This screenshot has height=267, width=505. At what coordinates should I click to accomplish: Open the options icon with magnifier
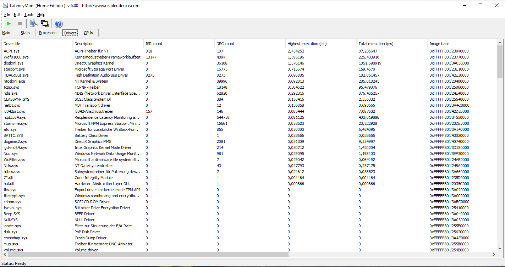pos(33,24)
